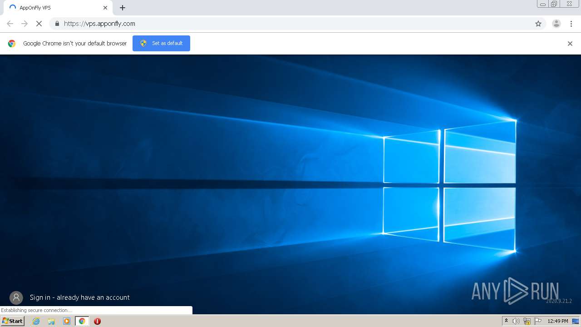Open a new browser tab
The width and height of the screenshot is (581, 327).
click(x=123, y=8)
